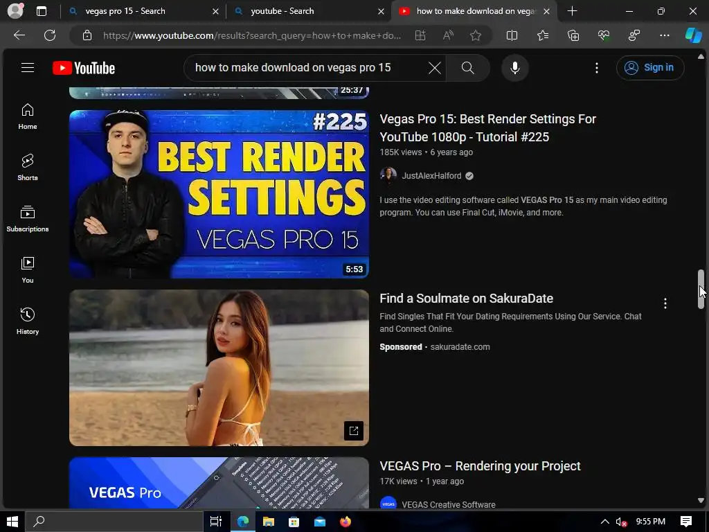The height and width of the screenshot is (532, 709).
Task: Open the Favorites list icon
Action: (543, 35)
